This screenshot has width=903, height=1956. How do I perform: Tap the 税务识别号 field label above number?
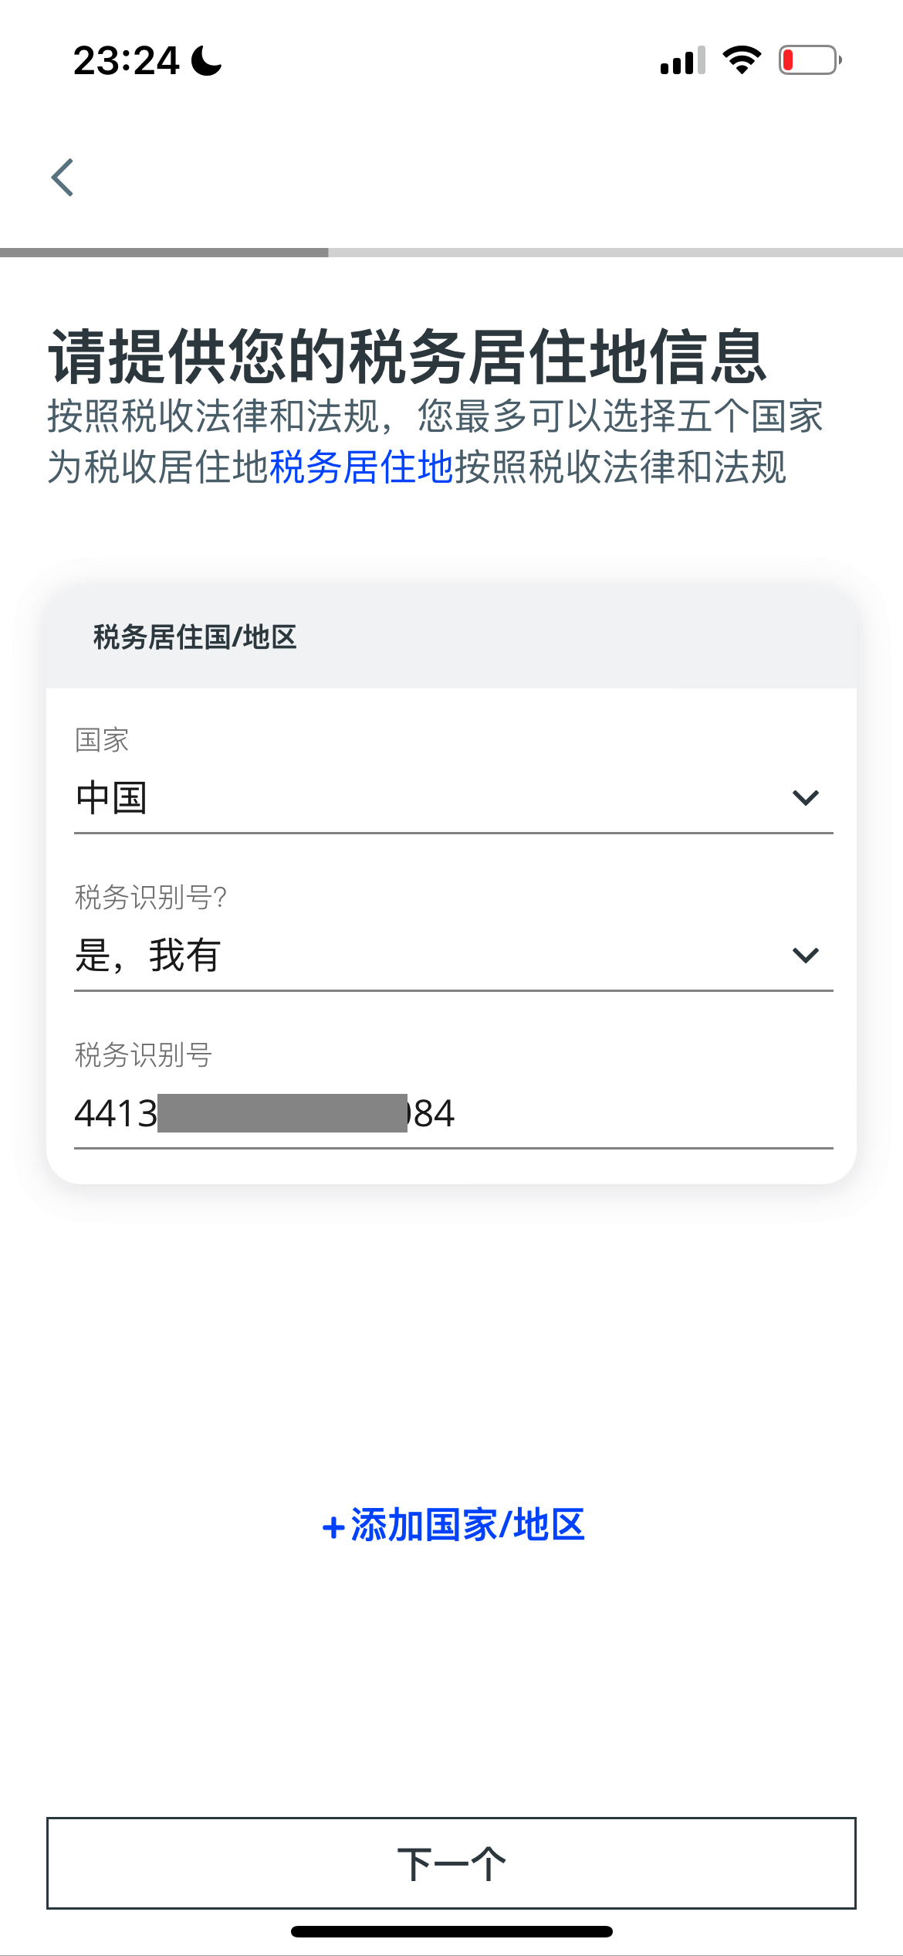point(144,1054)
